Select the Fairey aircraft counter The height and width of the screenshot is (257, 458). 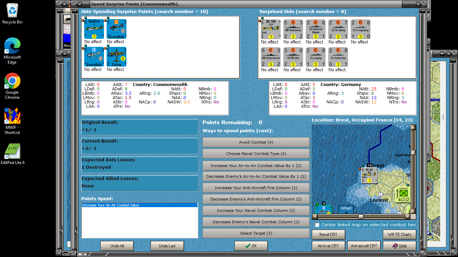tap(116, 57)
